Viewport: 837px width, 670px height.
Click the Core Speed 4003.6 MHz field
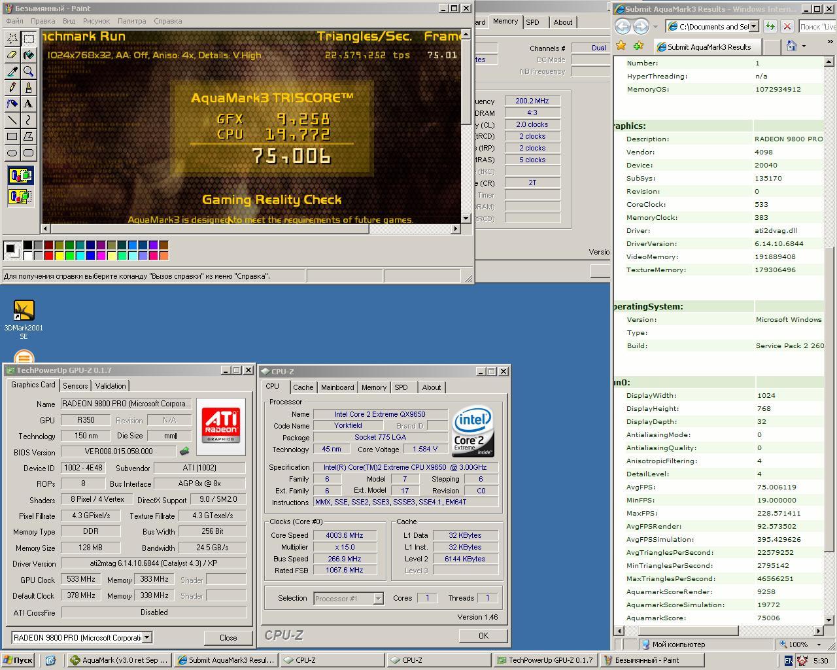[345, 535]
